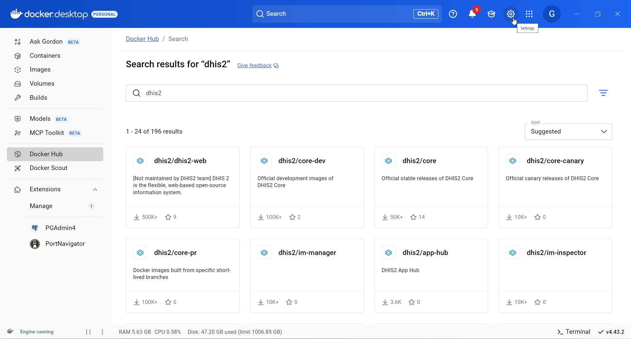Open the dhis2/app-hub title
This screenshot has width=631, height=339.
425,253
